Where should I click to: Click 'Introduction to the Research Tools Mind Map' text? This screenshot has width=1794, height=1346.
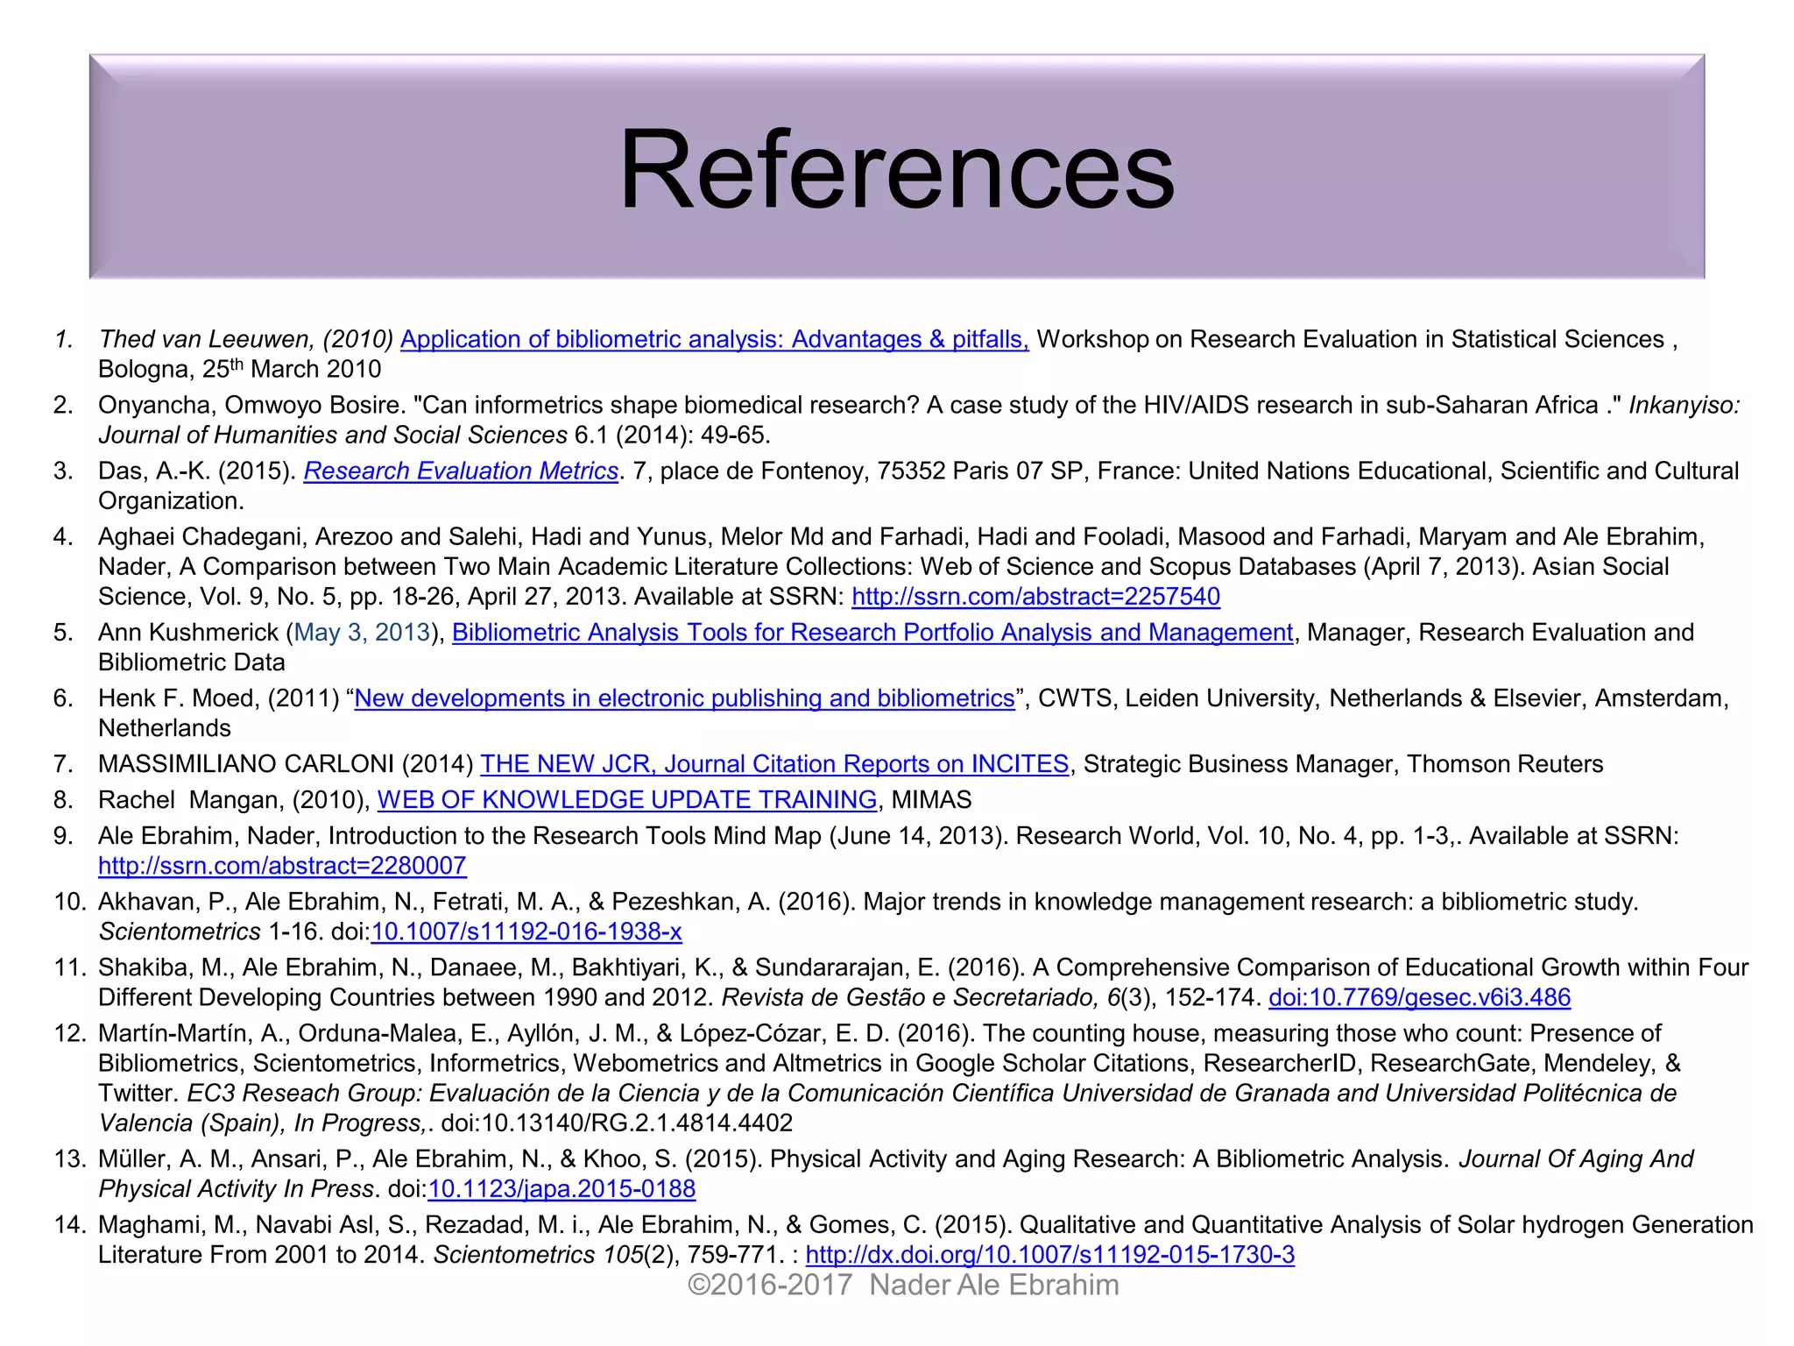pos(575,835)
